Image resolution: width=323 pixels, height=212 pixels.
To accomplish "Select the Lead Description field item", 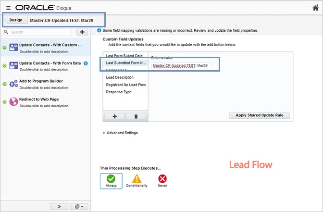I will (x=120, y=77).
